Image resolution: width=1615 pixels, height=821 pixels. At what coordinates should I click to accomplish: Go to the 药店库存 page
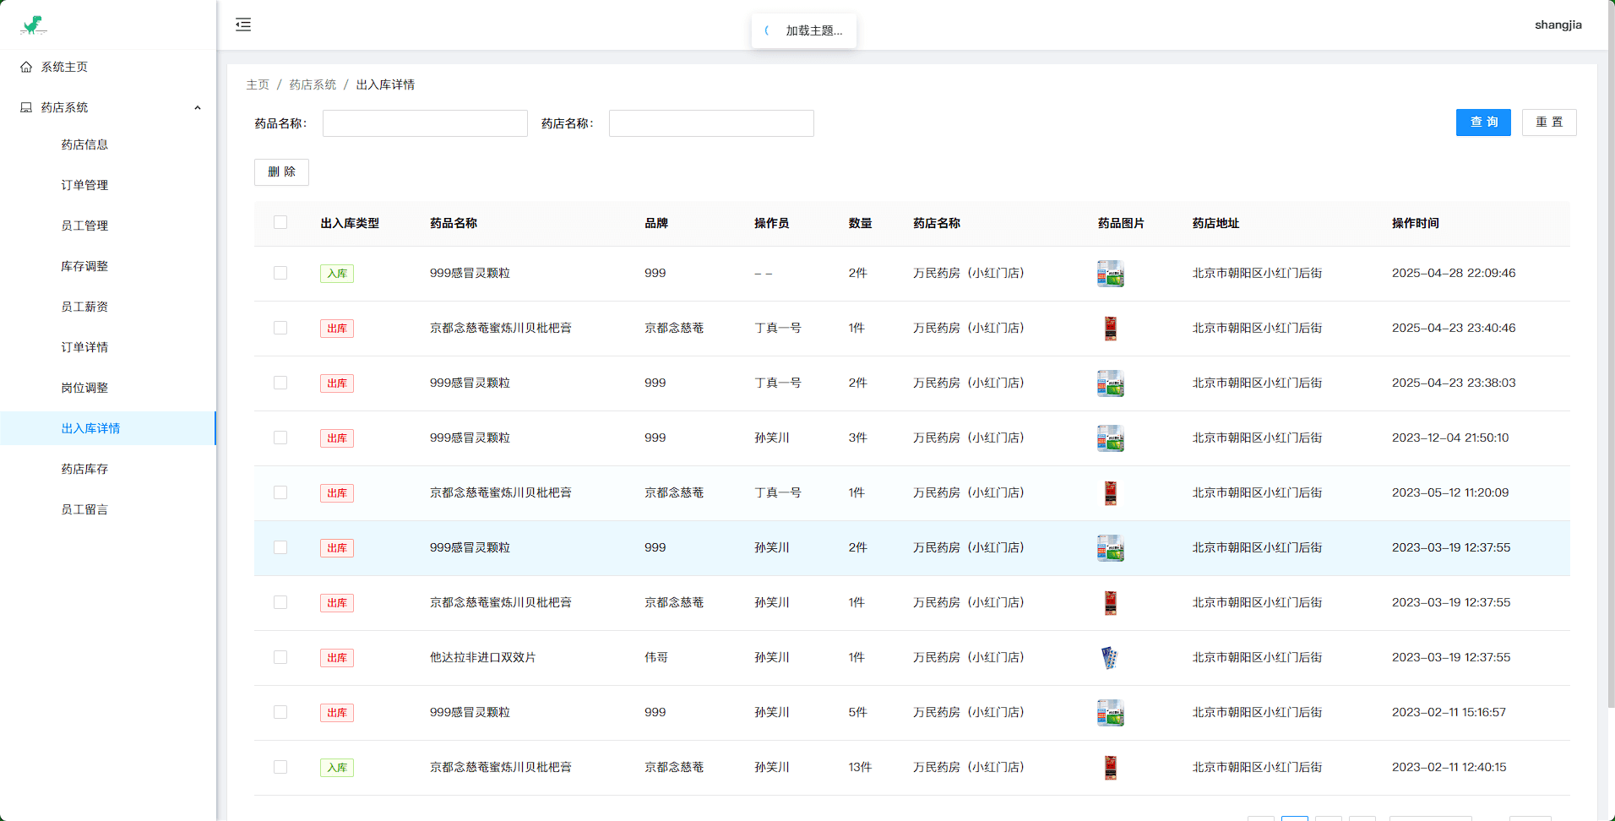[84, 469]
